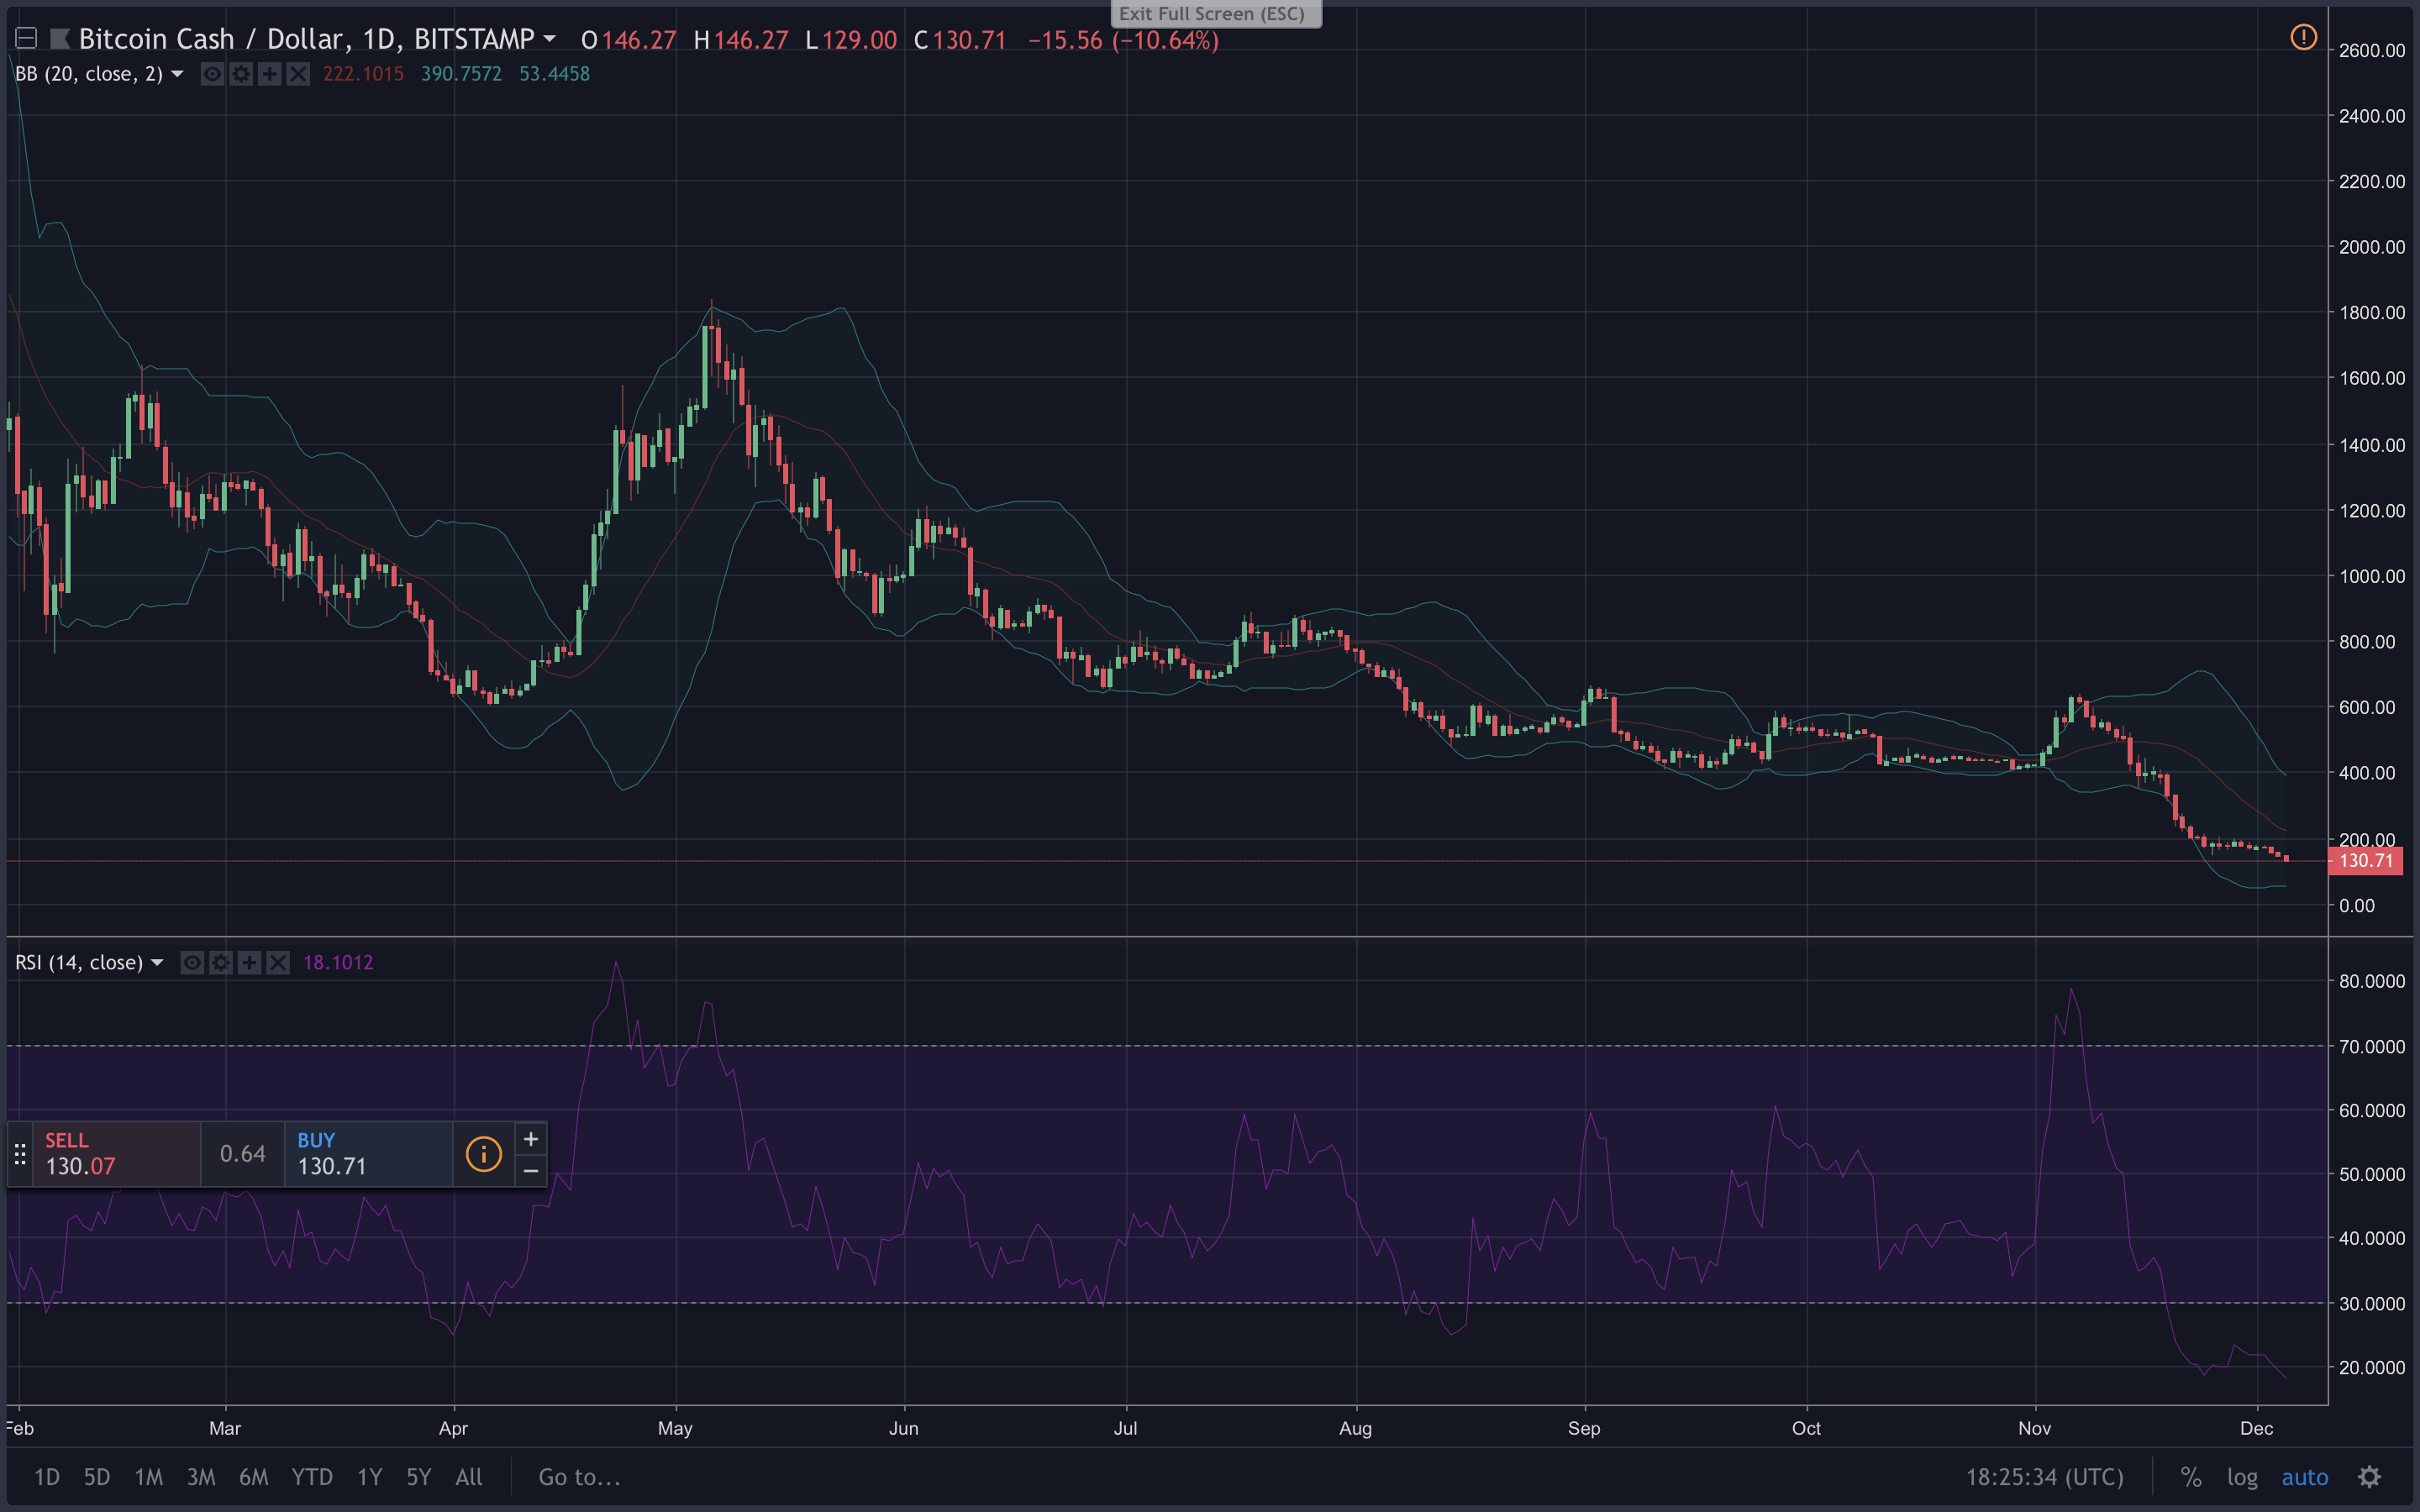Click the plus icon next to RSI indicator
2420x1512 pixels.
(x=250, y=962)
